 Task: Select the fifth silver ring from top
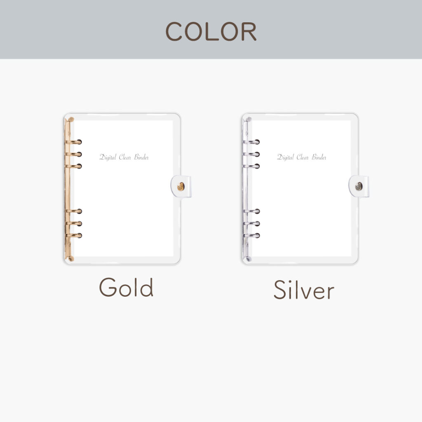[x=252, y=223]
